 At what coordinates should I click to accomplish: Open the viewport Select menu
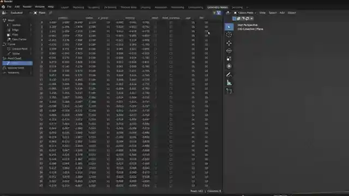click(x=273, y=13)
